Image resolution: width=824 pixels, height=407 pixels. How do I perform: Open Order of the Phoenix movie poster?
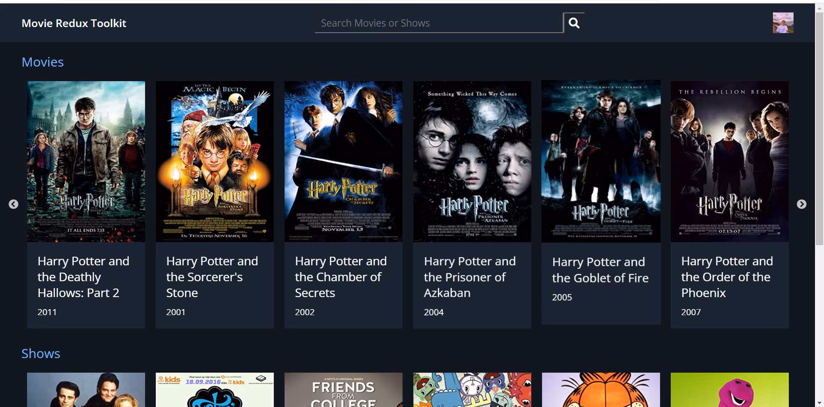click(x=730, y=161)
